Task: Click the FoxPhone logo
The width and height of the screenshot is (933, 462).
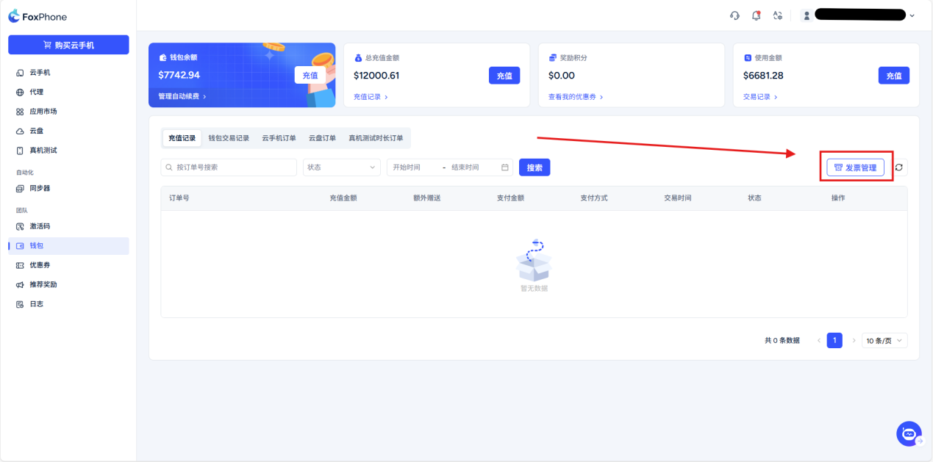Action: 37,16
